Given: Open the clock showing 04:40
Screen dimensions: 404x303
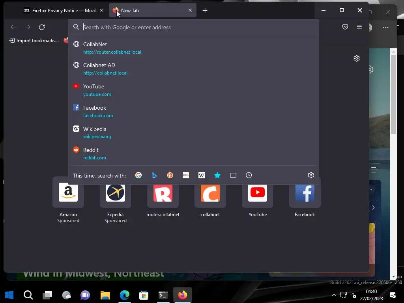Looking at the screenshot, I should click(x=371, y=295).
